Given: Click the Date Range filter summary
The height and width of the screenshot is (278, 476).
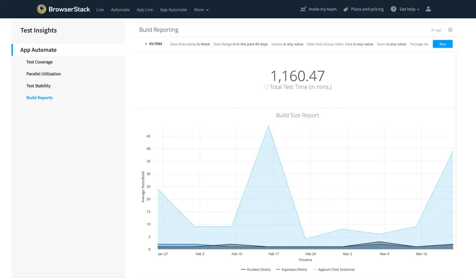Looking at the screenshot, I should (240, 44).
